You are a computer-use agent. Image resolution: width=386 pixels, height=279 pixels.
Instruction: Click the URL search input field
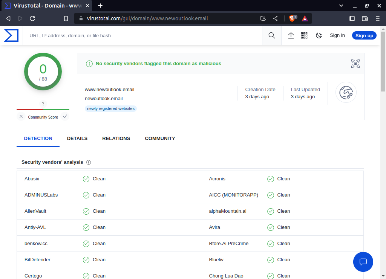[143, 35]
